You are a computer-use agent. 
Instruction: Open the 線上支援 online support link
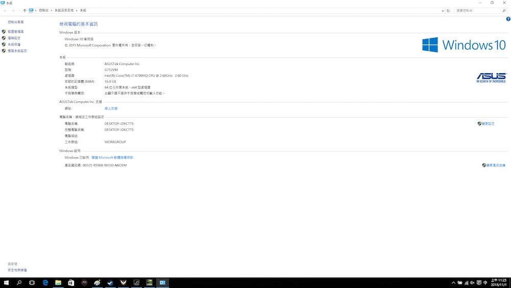(x=111, y=108)
